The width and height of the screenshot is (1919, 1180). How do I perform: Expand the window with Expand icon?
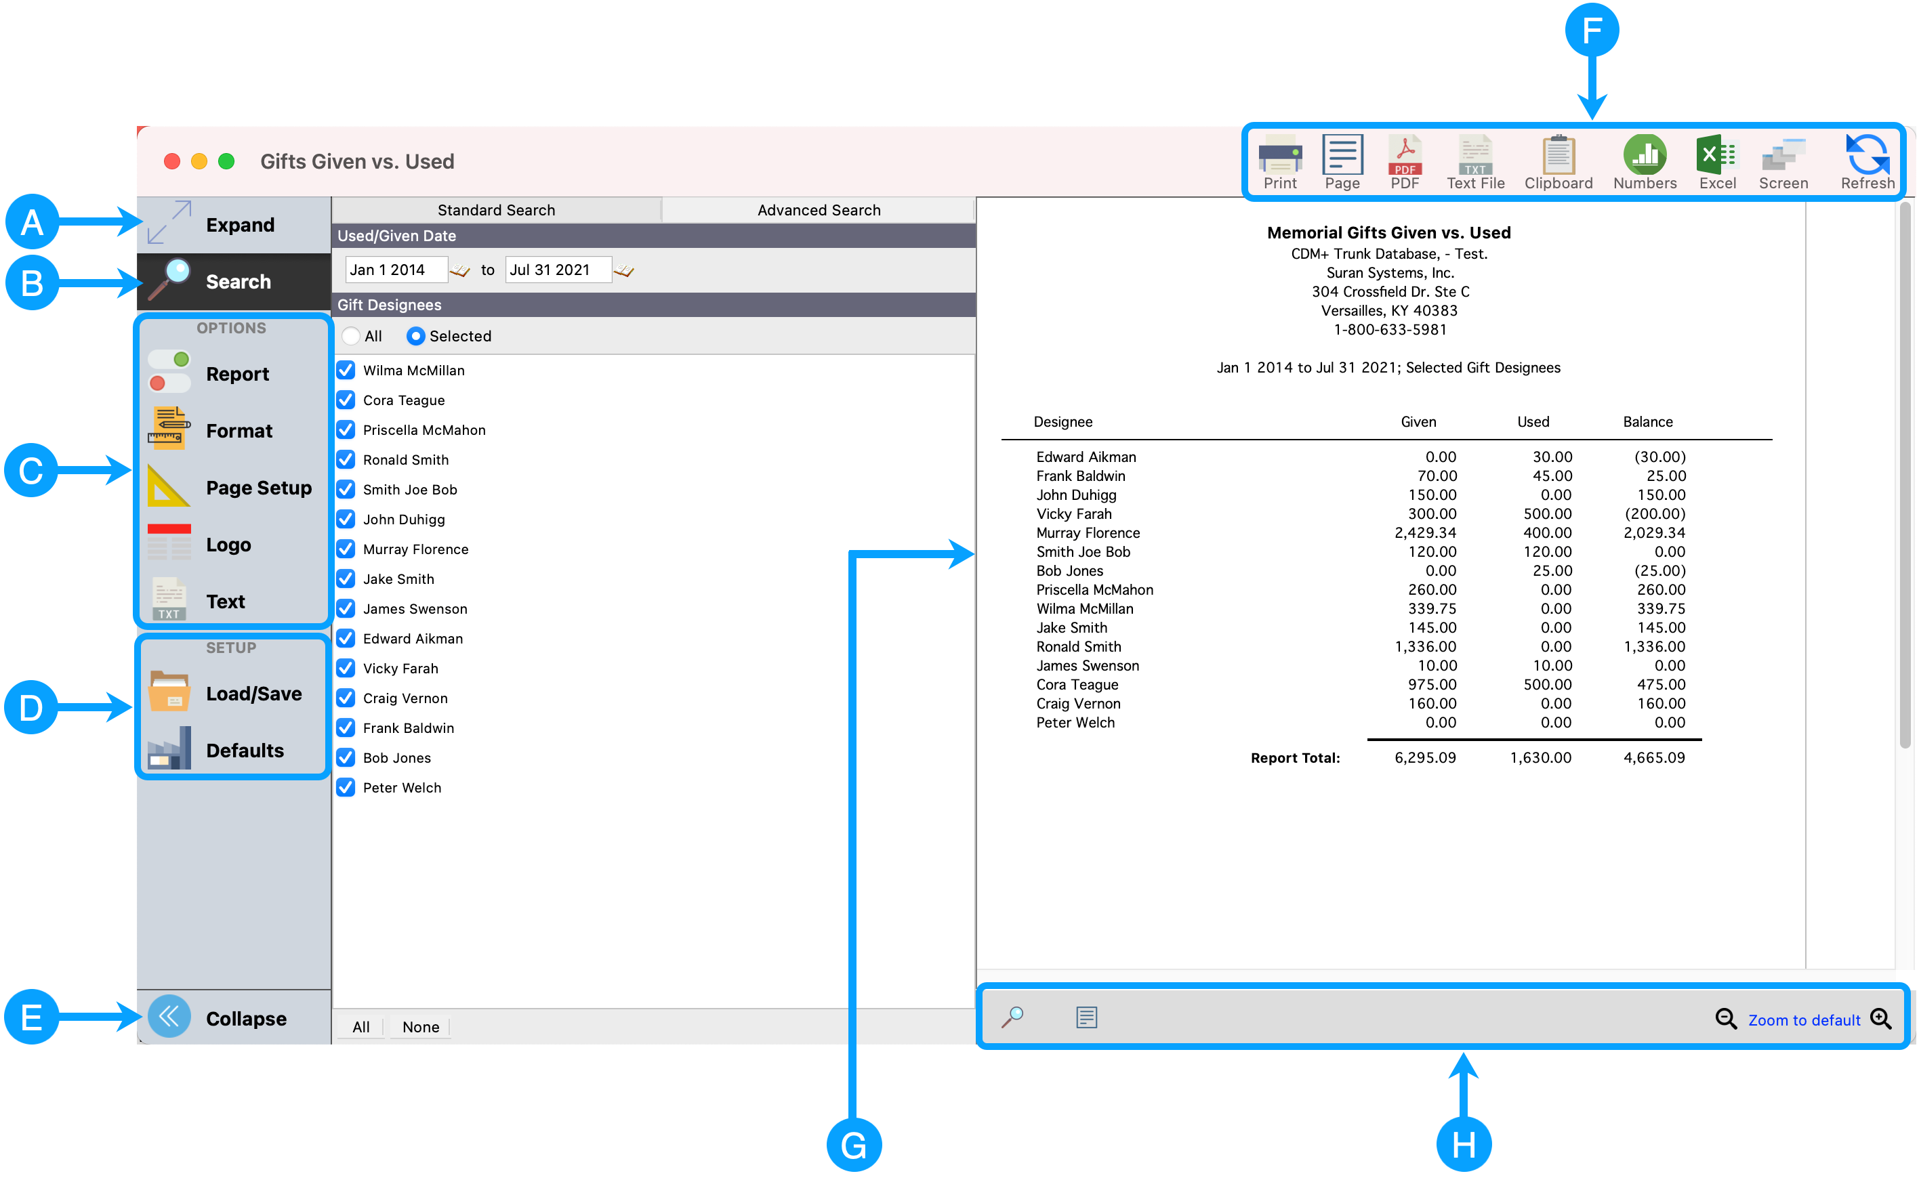pyautogui.click(x=233, y=225)
